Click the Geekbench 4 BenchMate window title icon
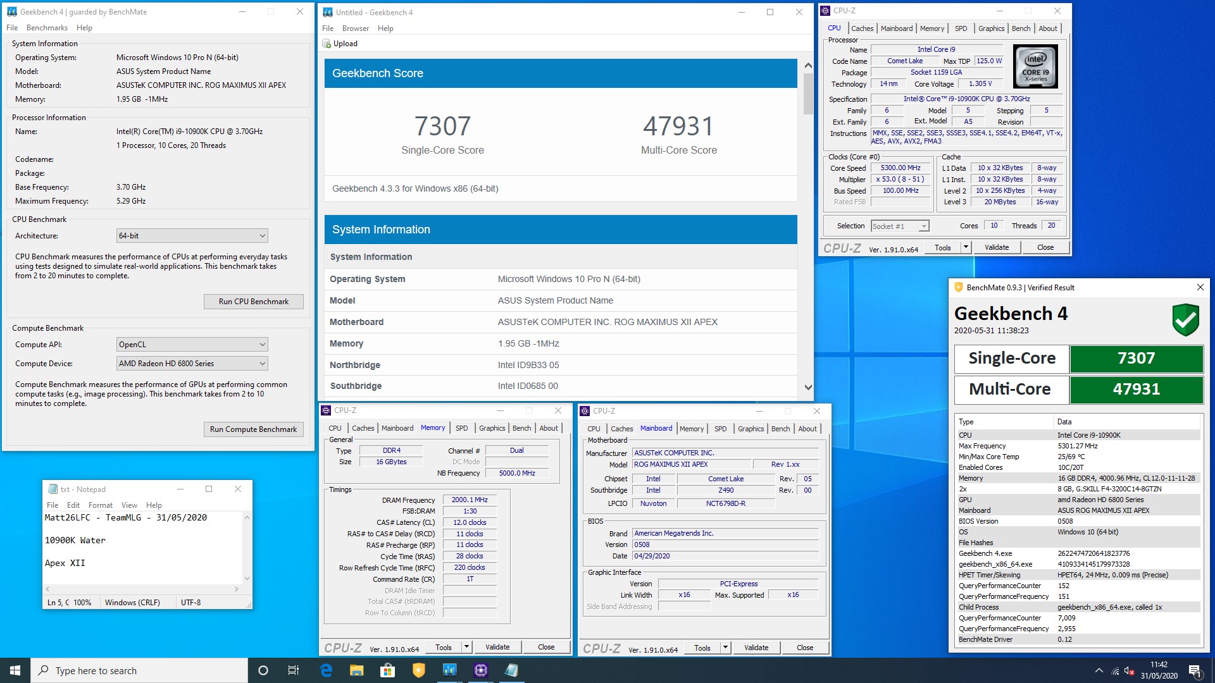 pyautogui.click(x=11, y=11)
